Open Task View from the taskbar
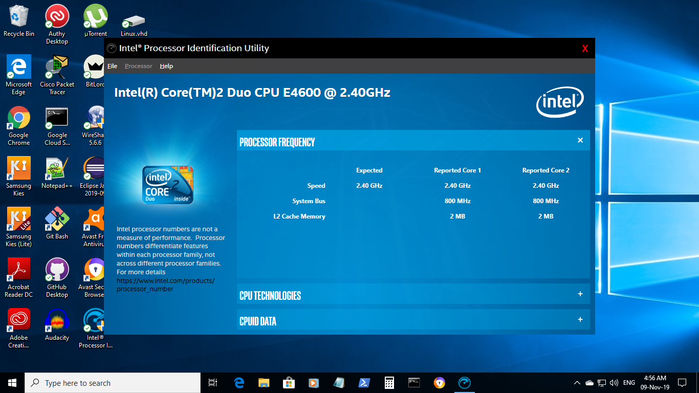 (213, 383)
